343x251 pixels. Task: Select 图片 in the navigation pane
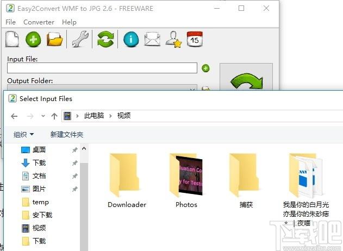[39, 189]
